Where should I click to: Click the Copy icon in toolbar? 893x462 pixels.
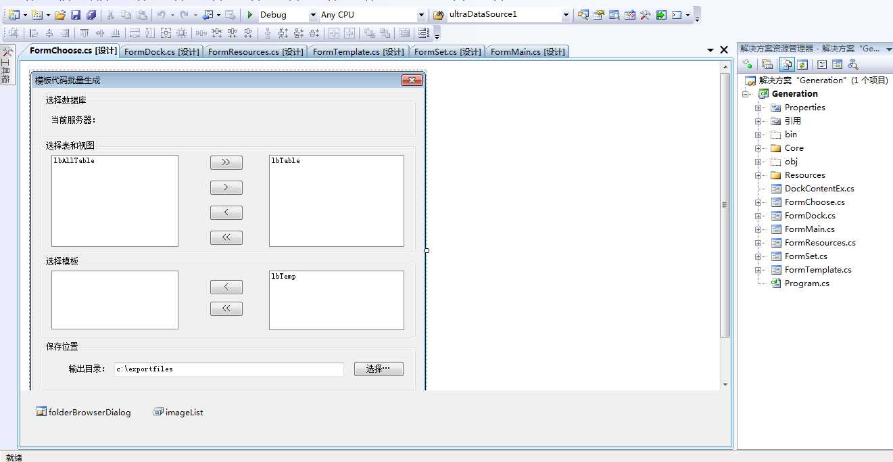126,15
